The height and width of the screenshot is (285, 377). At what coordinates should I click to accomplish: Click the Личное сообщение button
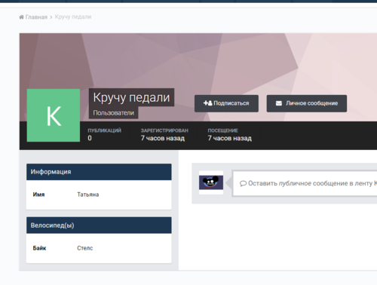307,103
